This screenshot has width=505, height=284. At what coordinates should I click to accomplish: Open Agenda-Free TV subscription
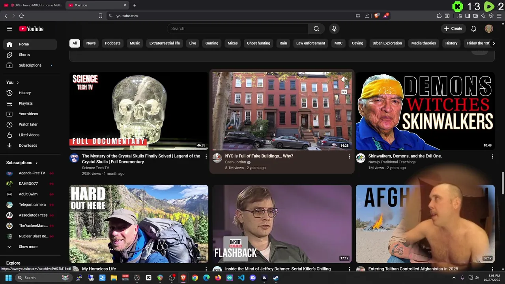pyautogui.click(x=30, y=173)
